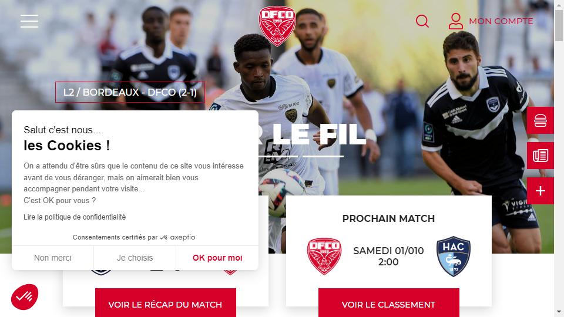Accept cookies with OK pour moi
The height and width of the screenshot is (317, 564).
217,258
